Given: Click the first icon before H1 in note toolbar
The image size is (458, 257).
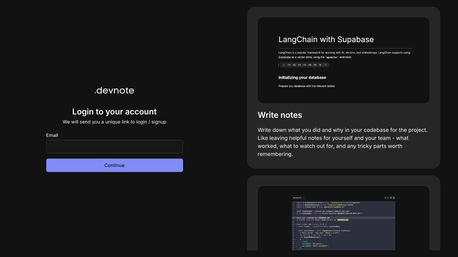Looking at the screenshot, I should 284,65.
